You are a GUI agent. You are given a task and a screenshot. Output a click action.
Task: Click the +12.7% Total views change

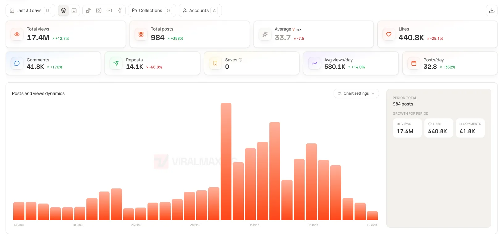click(60, 39)
